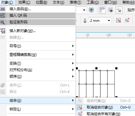Open the 效果(C) menu
135x116 pixels.
point(24,2)
